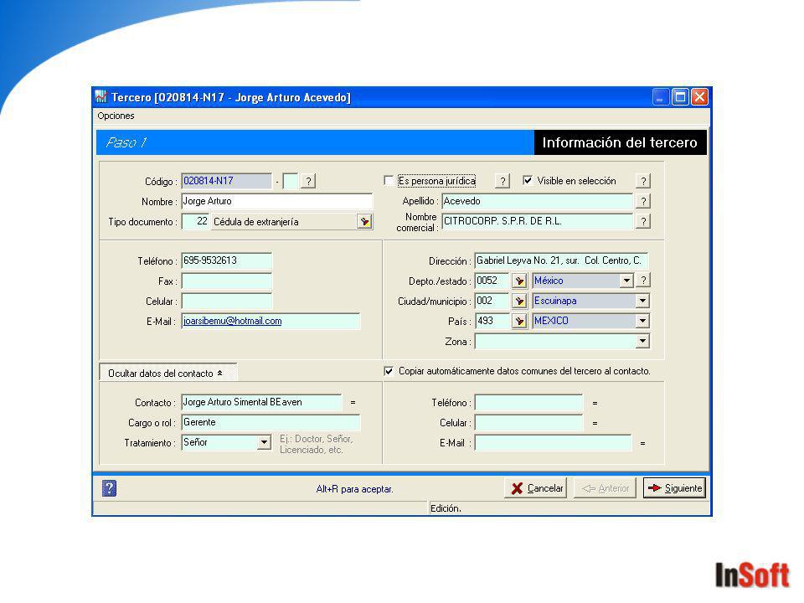Open the Zona dropdown
Image resolution: width=804 pixels, height=603 pixels.
click(x=642, y=341)
